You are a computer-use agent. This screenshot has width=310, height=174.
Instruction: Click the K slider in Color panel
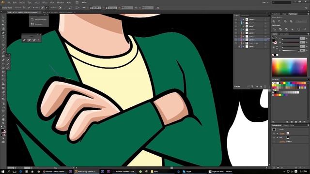pos(291,50)
